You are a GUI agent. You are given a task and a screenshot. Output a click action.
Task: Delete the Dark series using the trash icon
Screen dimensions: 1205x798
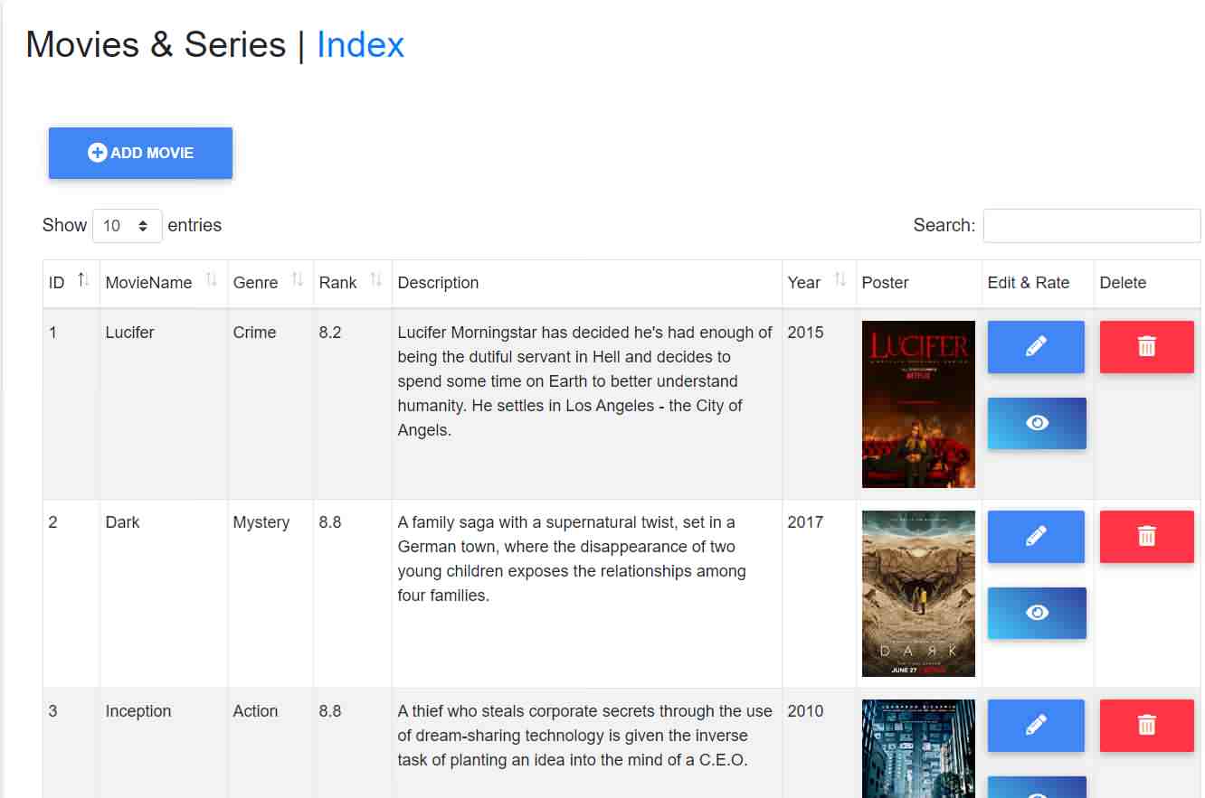(1146, 536)
